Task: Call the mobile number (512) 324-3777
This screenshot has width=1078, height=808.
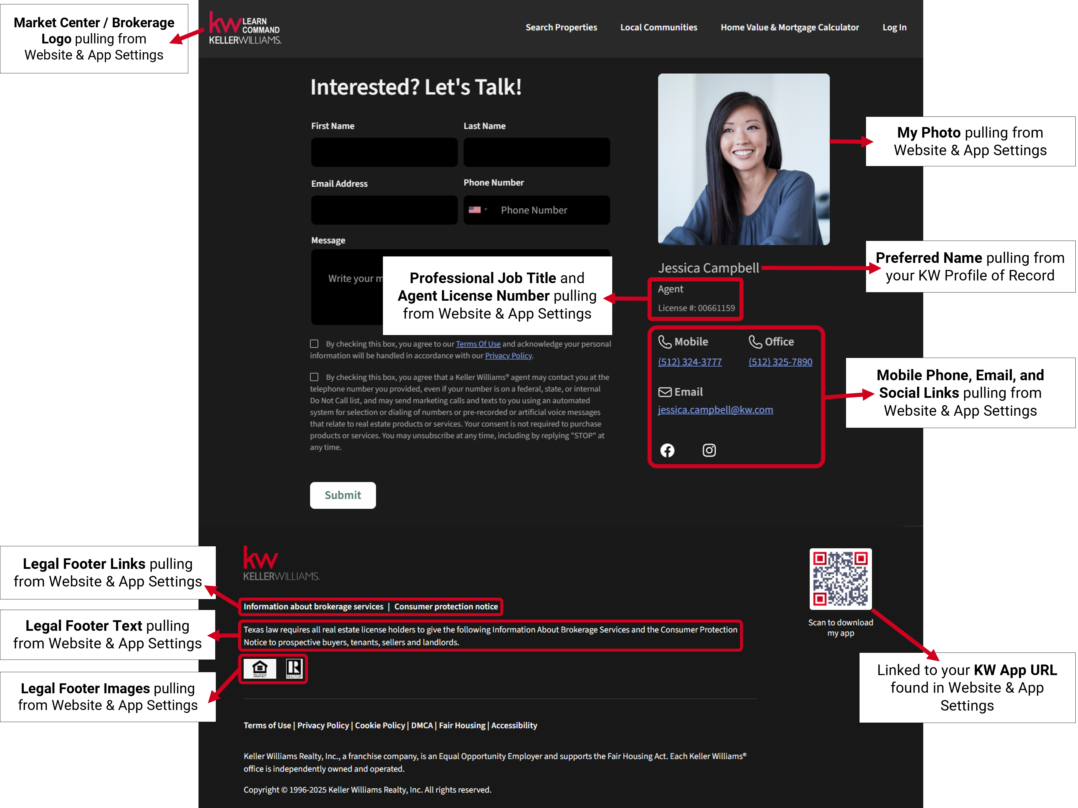Action: [x=689, y=362]
